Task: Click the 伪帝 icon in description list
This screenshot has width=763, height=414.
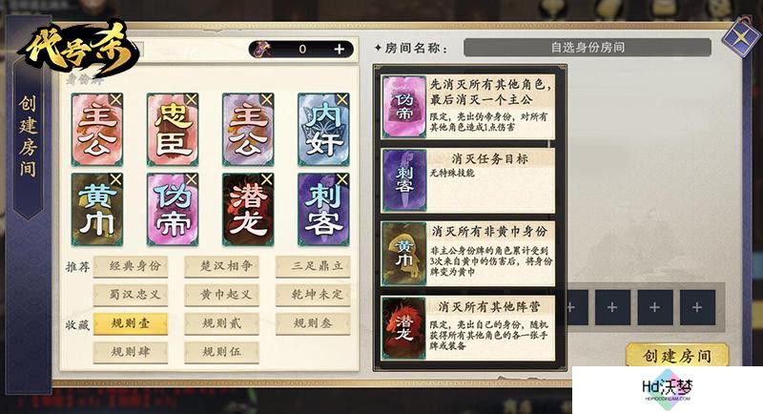Action: (x=403, y=107)
